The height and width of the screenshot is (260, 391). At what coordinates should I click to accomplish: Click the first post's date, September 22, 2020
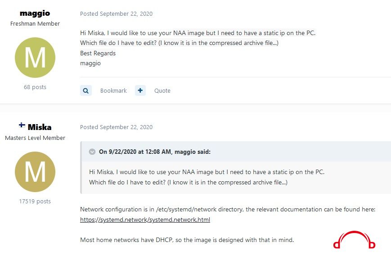click(126, 13)
